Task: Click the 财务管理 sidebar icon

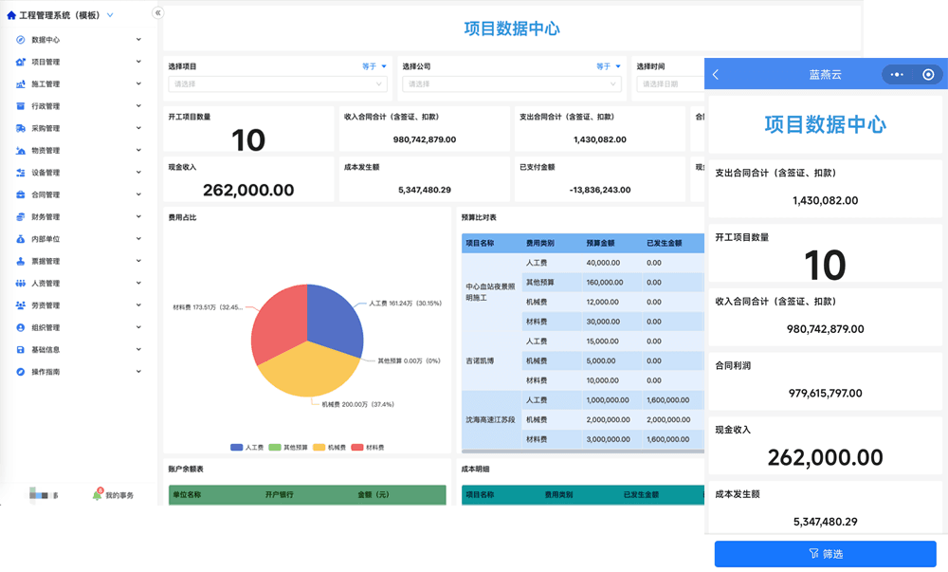Action: point(21,216)
